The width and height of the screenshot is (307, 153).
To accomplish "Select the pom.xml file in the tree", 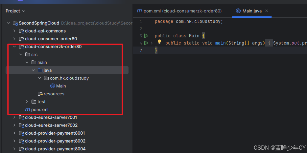I will (67, 109).
